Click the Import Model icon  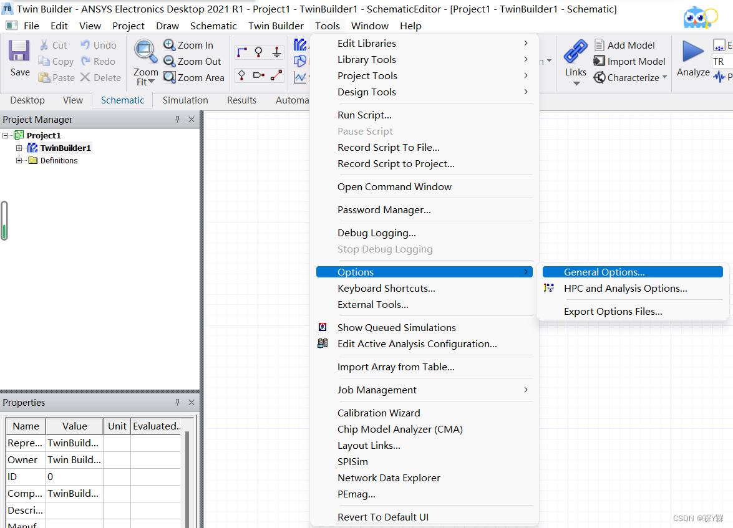click(x=600, y=60)
